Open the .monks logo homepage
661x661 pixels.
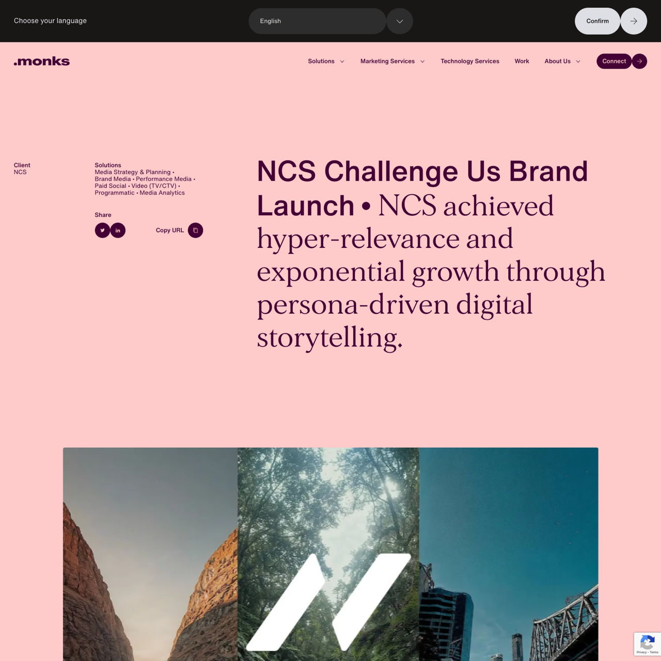click(x=42, y=61)
